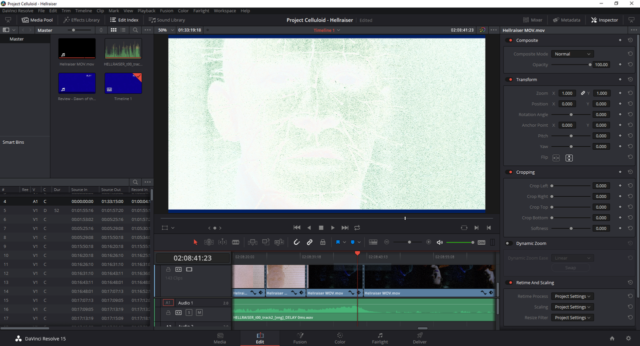Click the Overwrite Clip icon

pos(266,242)
